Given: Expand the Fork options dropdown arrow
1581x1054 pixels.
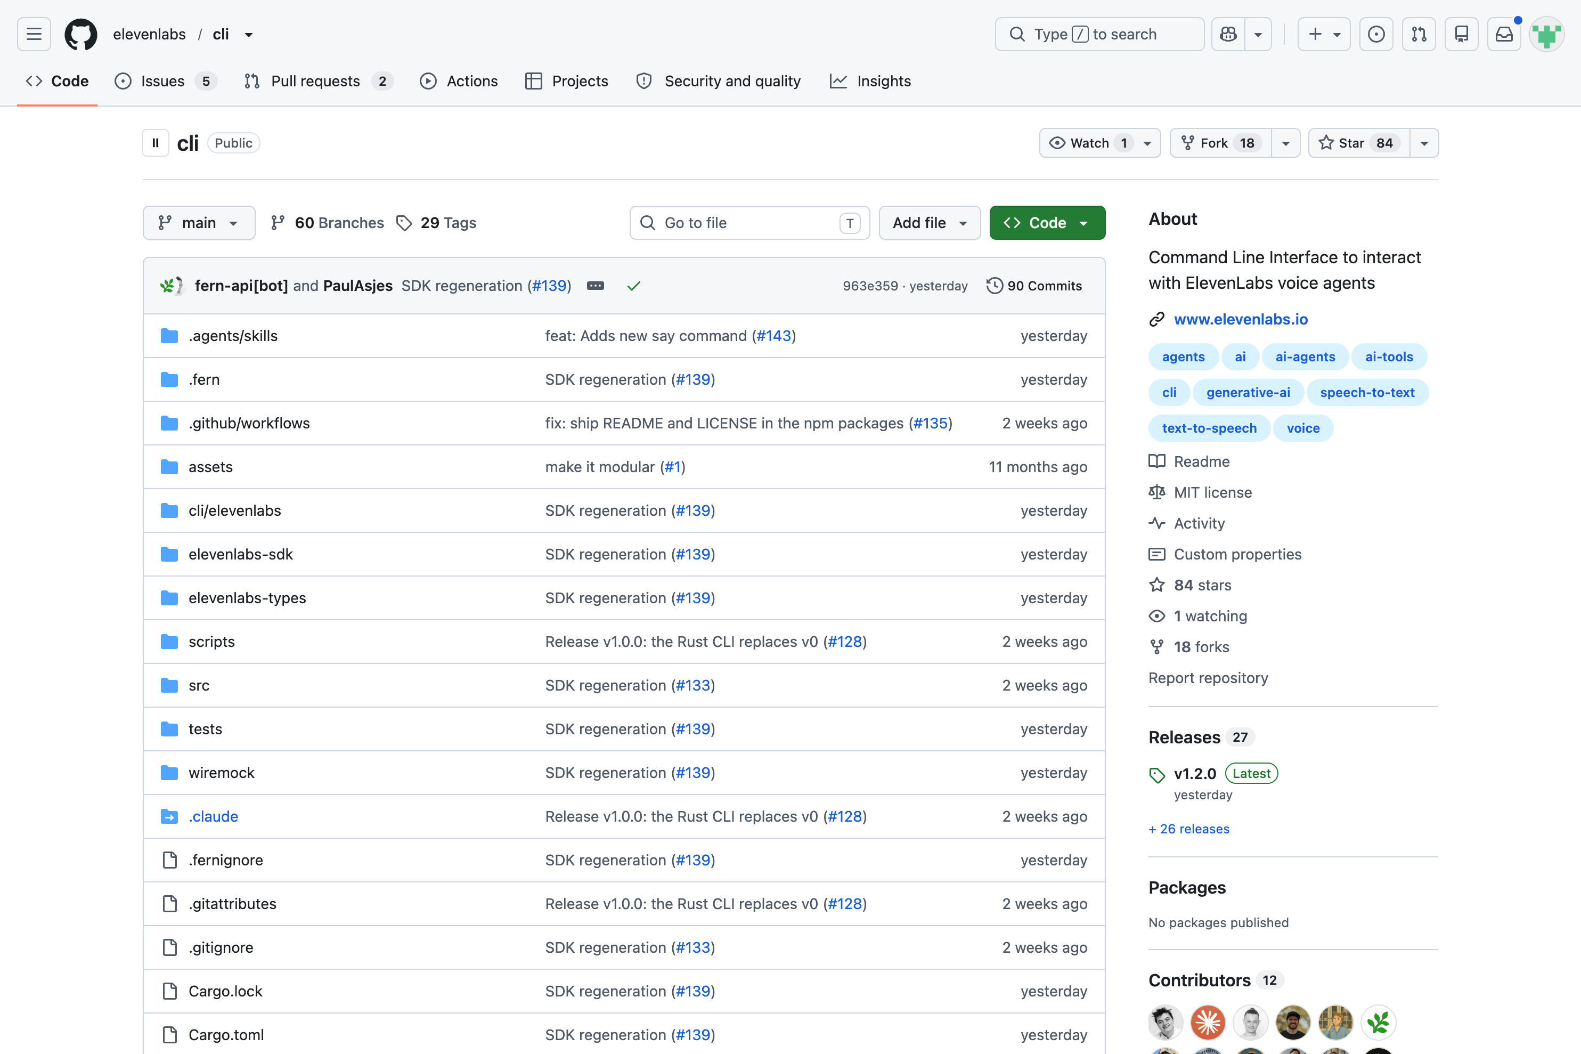Looking at the screenshot, I should tap(1285, 143).
